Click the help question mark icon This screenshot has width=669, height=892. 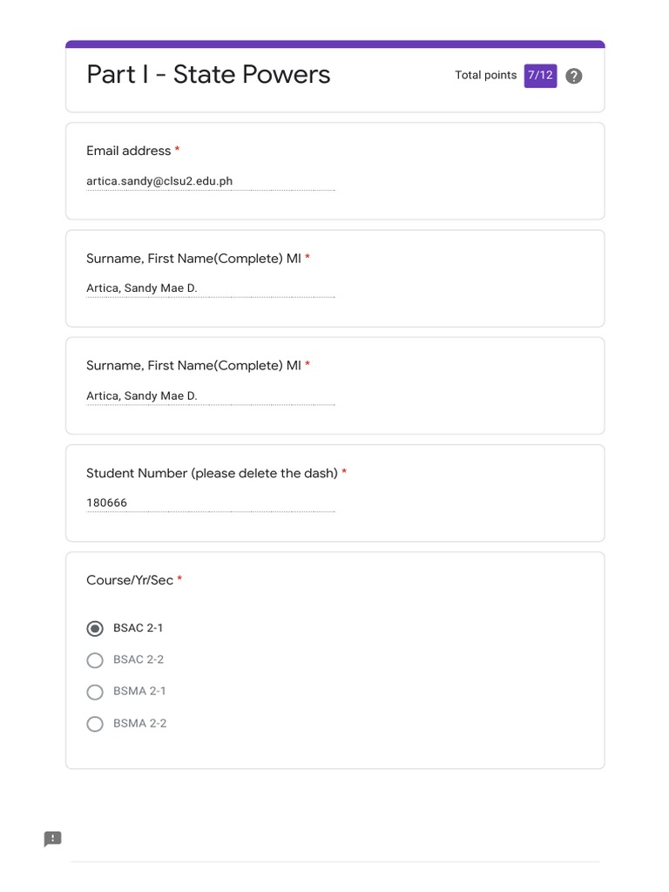(573, 76)
